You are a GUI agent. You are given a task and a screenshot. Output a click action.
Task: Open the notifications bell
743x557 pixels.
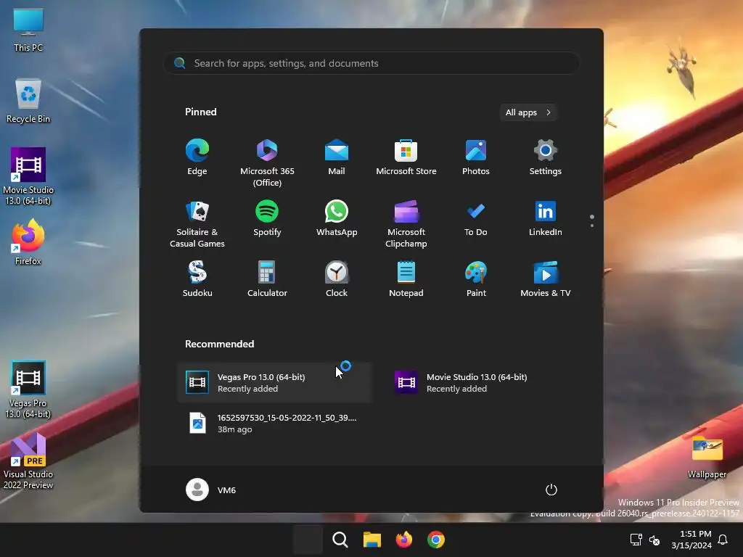click(723, 540)
